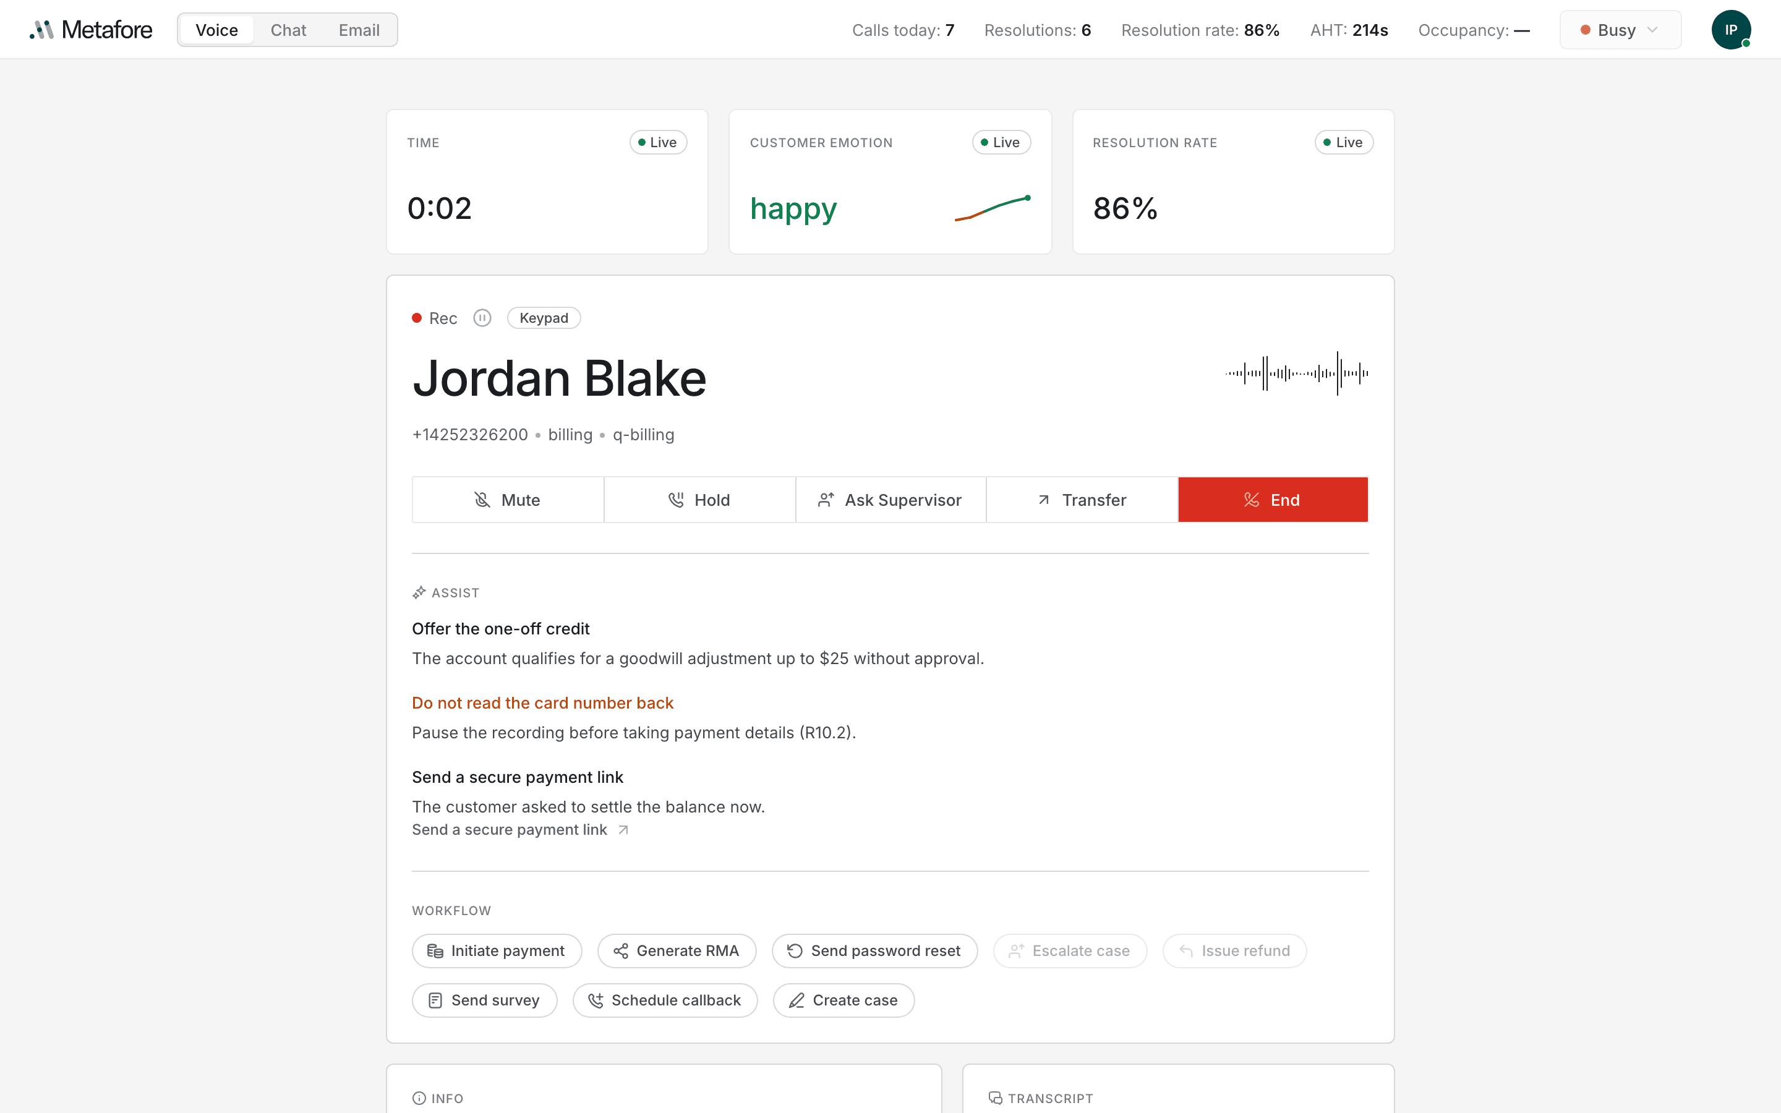Click the phone number +14252326200
The image size is (1781, 1113).
tap(470, 435)
